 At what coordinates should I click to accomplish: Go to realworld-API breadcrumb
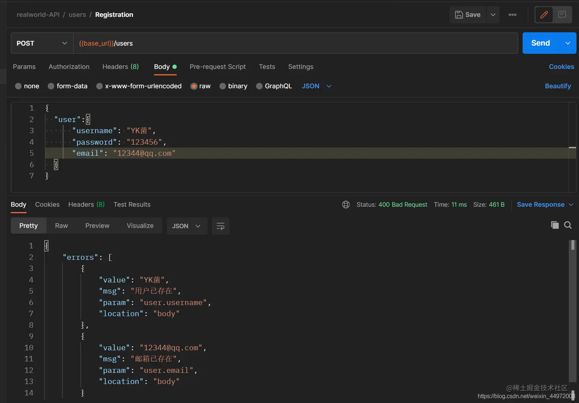coord(38,15)
